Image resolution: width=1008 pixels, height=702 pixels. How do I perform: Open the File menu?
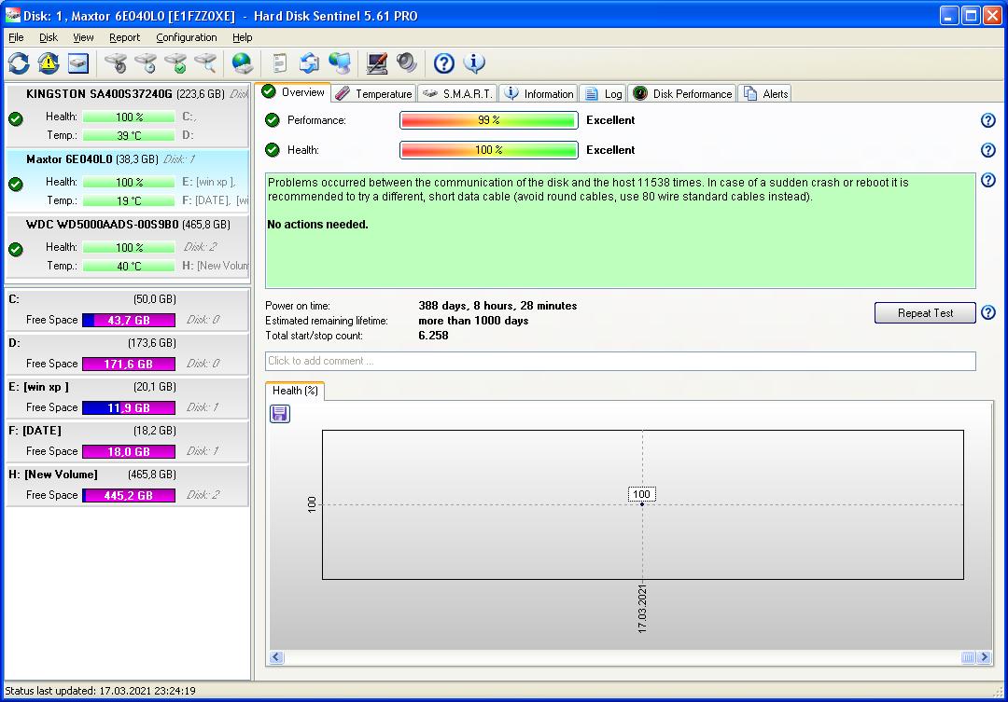[x=16, y=37]
